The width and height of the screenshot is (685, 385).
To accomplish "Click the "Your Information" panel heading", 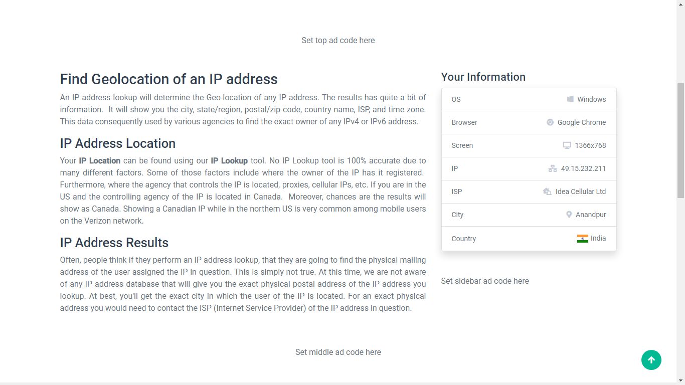I will [x=483, y=77].
